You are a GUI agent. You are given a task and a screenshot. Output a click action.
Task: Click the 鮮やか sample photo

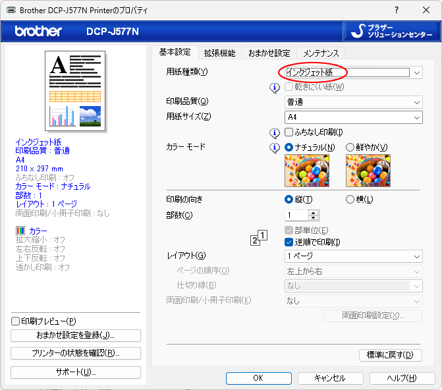tap(368, 171)
